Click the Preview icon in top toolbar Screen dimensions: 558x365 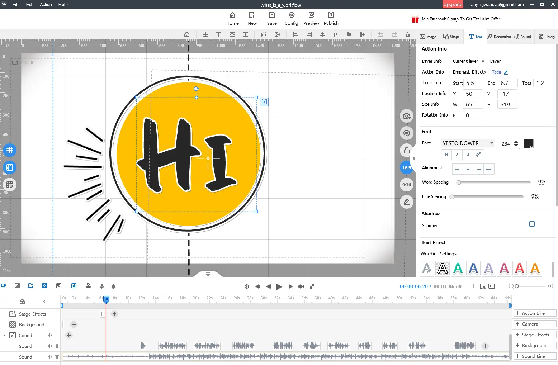point(311,15)
